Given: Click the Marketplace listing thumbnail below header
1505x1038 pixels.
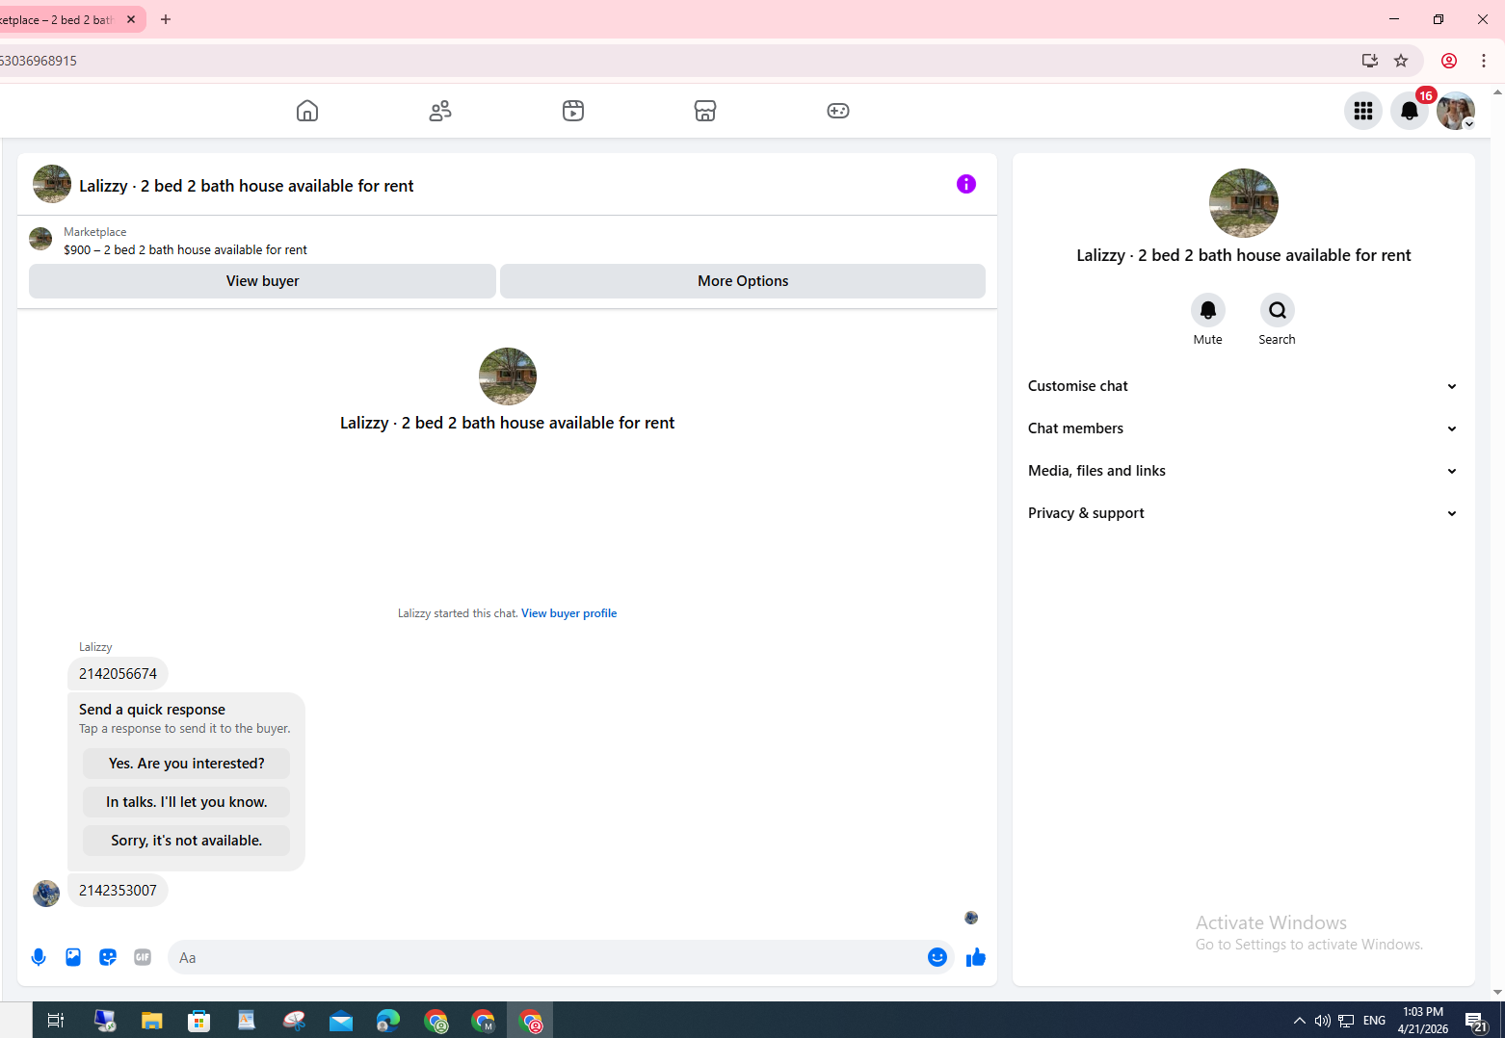Looking at the screenshot, I should (x=40, y=239).
